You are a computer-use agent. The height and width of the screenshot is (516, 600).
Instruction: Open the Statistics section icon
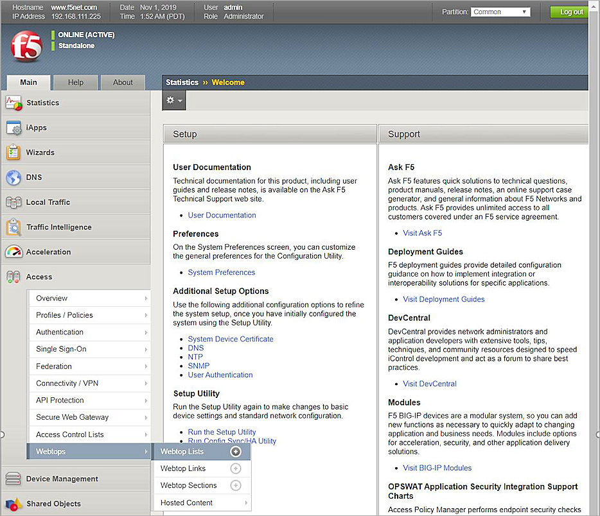point(14,103)
